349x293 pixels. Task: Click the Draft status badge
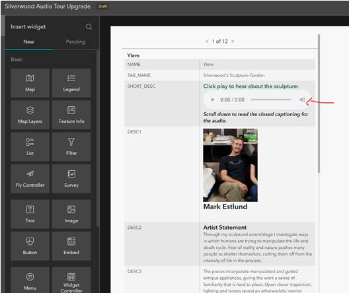[102, 7]
